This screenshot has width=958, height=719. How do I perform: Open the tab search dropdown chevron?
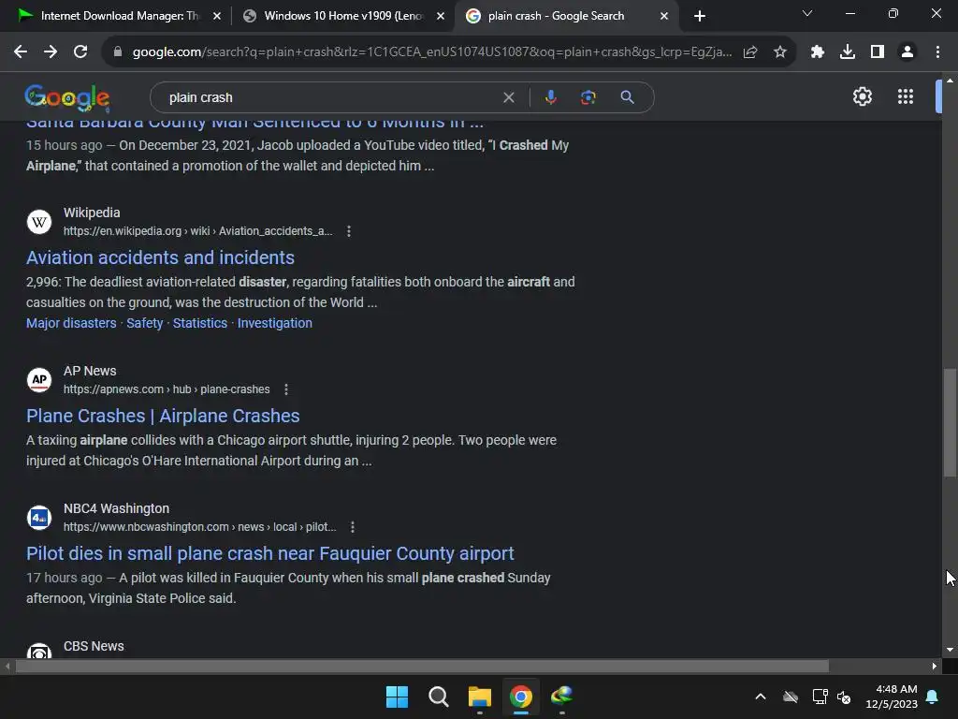tap(807, 13)
